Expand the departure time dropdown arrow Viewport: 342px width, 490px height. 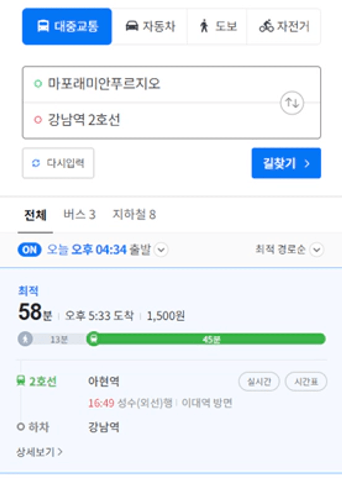click(161, 250)
